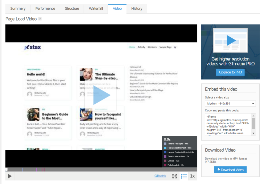Open the video size dropdown
Viewport: 264px width, 184px height.
(x=230, y=104)
